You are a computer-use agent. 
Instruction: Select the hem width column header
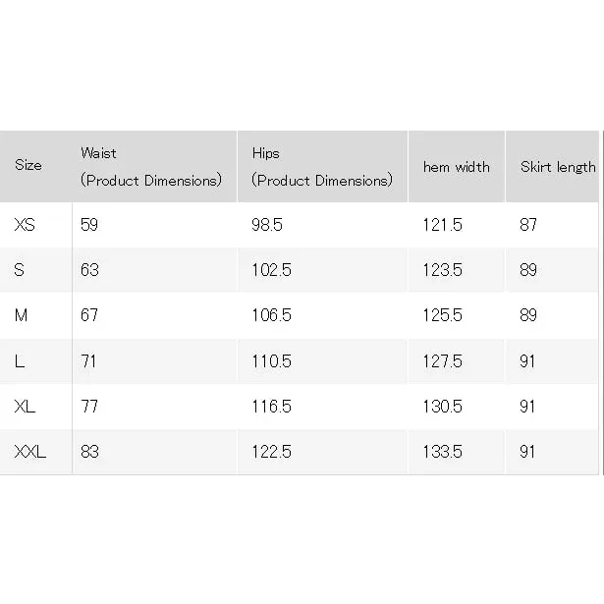point(457,167)
